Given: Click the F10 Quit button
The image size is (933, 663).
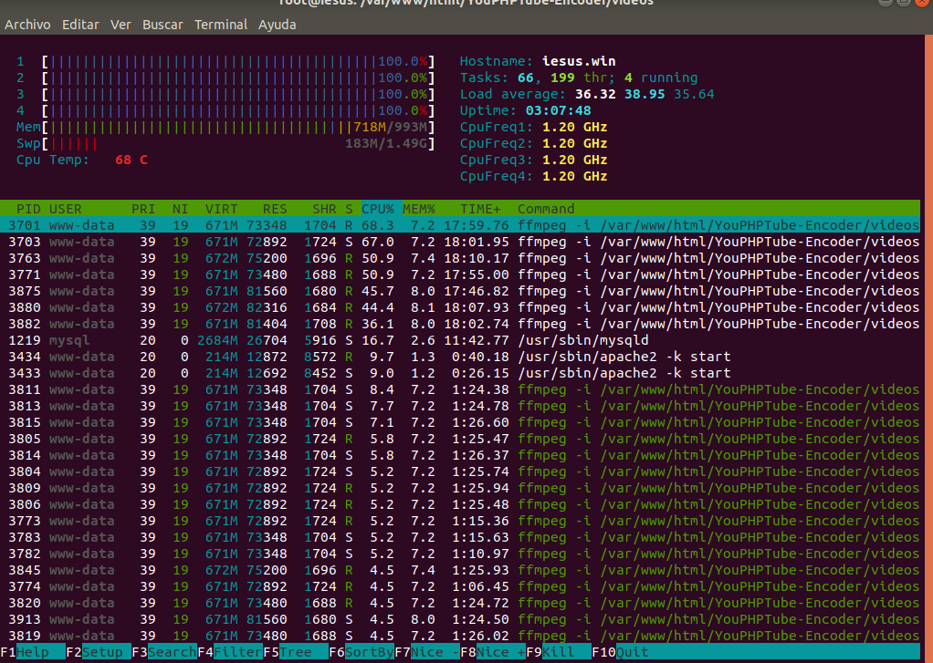Looking at the screenshot, I should click(621, 652).
